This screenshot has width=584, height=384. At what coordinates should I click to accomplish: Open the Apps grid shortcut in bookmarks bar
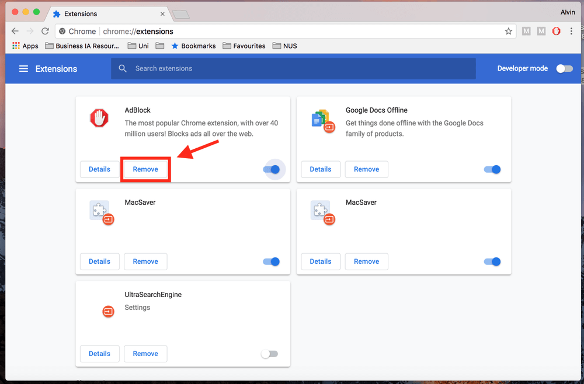pos(25,46)
